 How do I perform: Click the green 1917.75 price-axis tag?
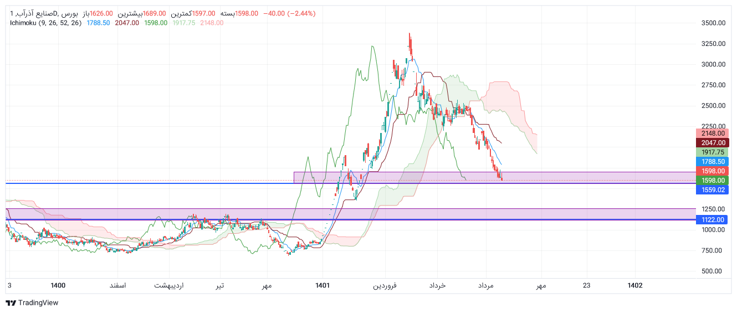coord(712,152)
